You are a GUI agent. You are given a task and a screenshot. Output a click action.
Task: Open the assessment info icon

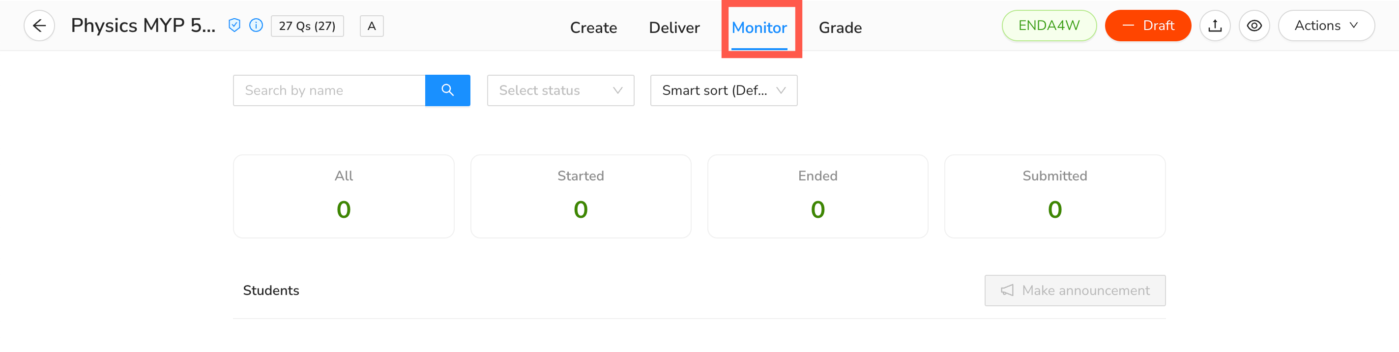256,26
